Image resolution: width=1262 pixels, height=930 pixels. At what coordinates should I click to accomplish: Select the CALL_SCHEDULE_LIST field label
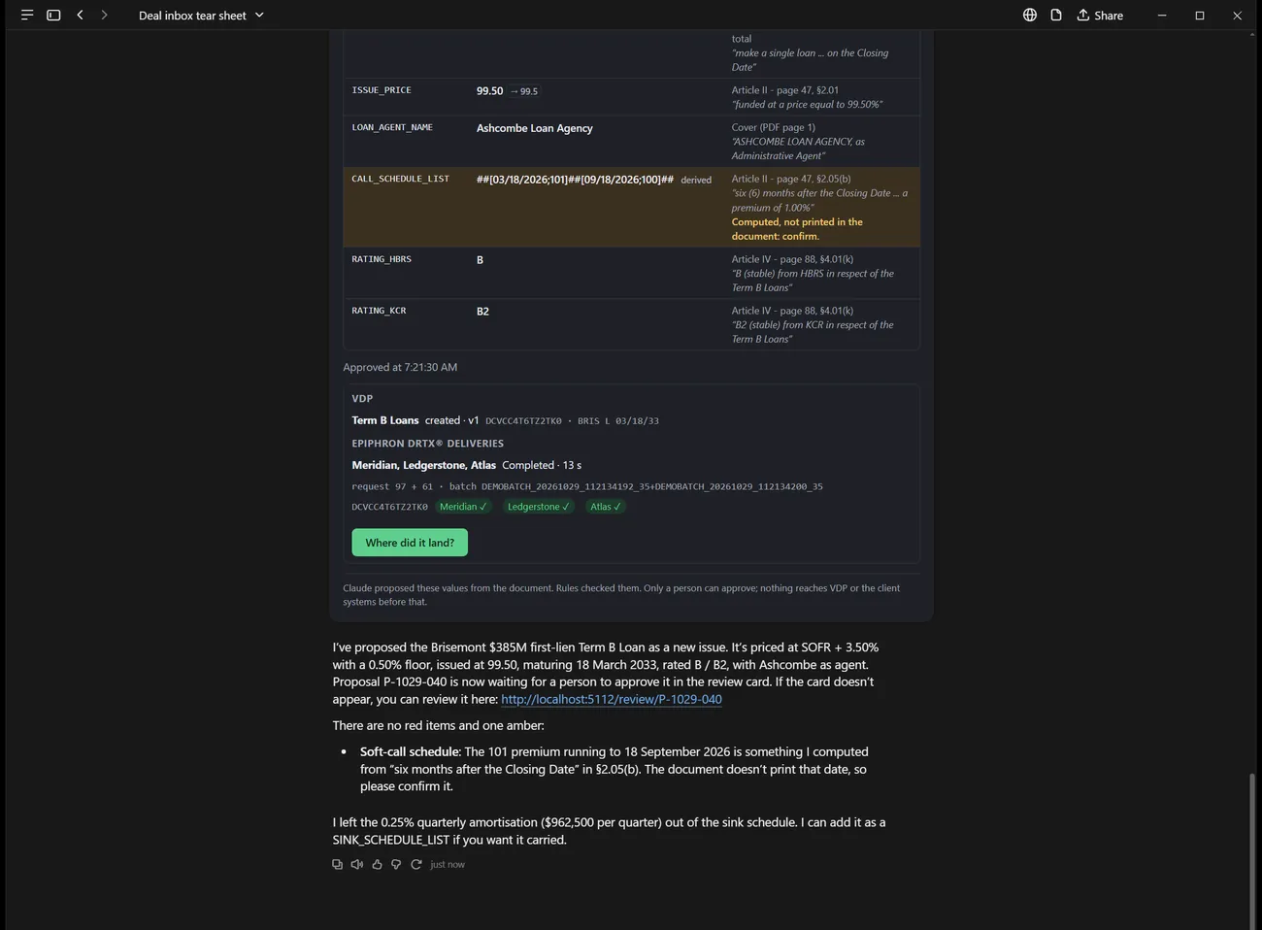pos(400,179)
